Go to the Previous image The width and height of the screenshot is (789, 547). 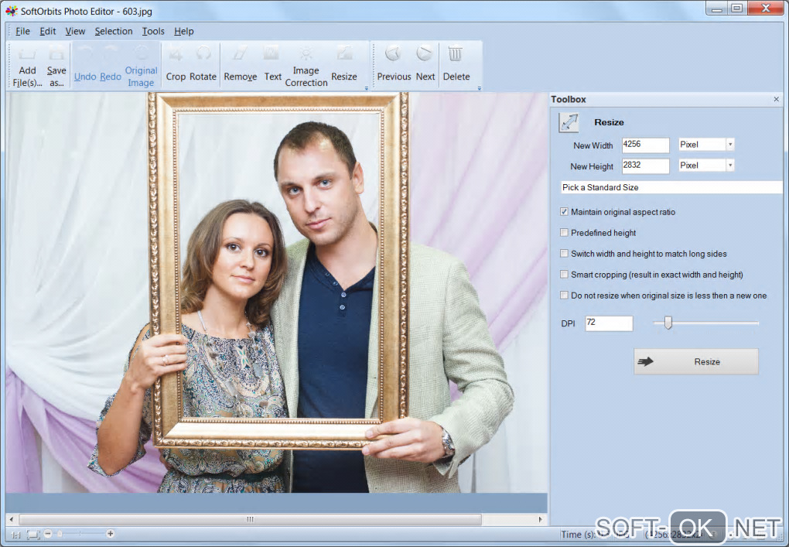click(394, 67)
